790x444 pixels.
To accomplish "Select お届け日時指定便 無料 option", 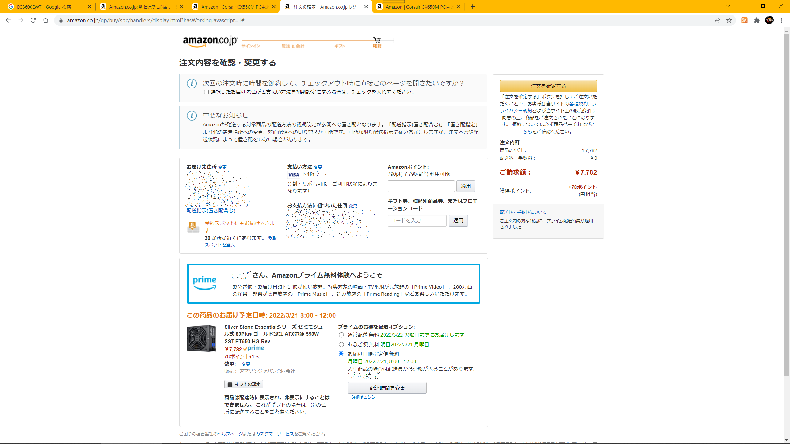I will tap(341, 354).
